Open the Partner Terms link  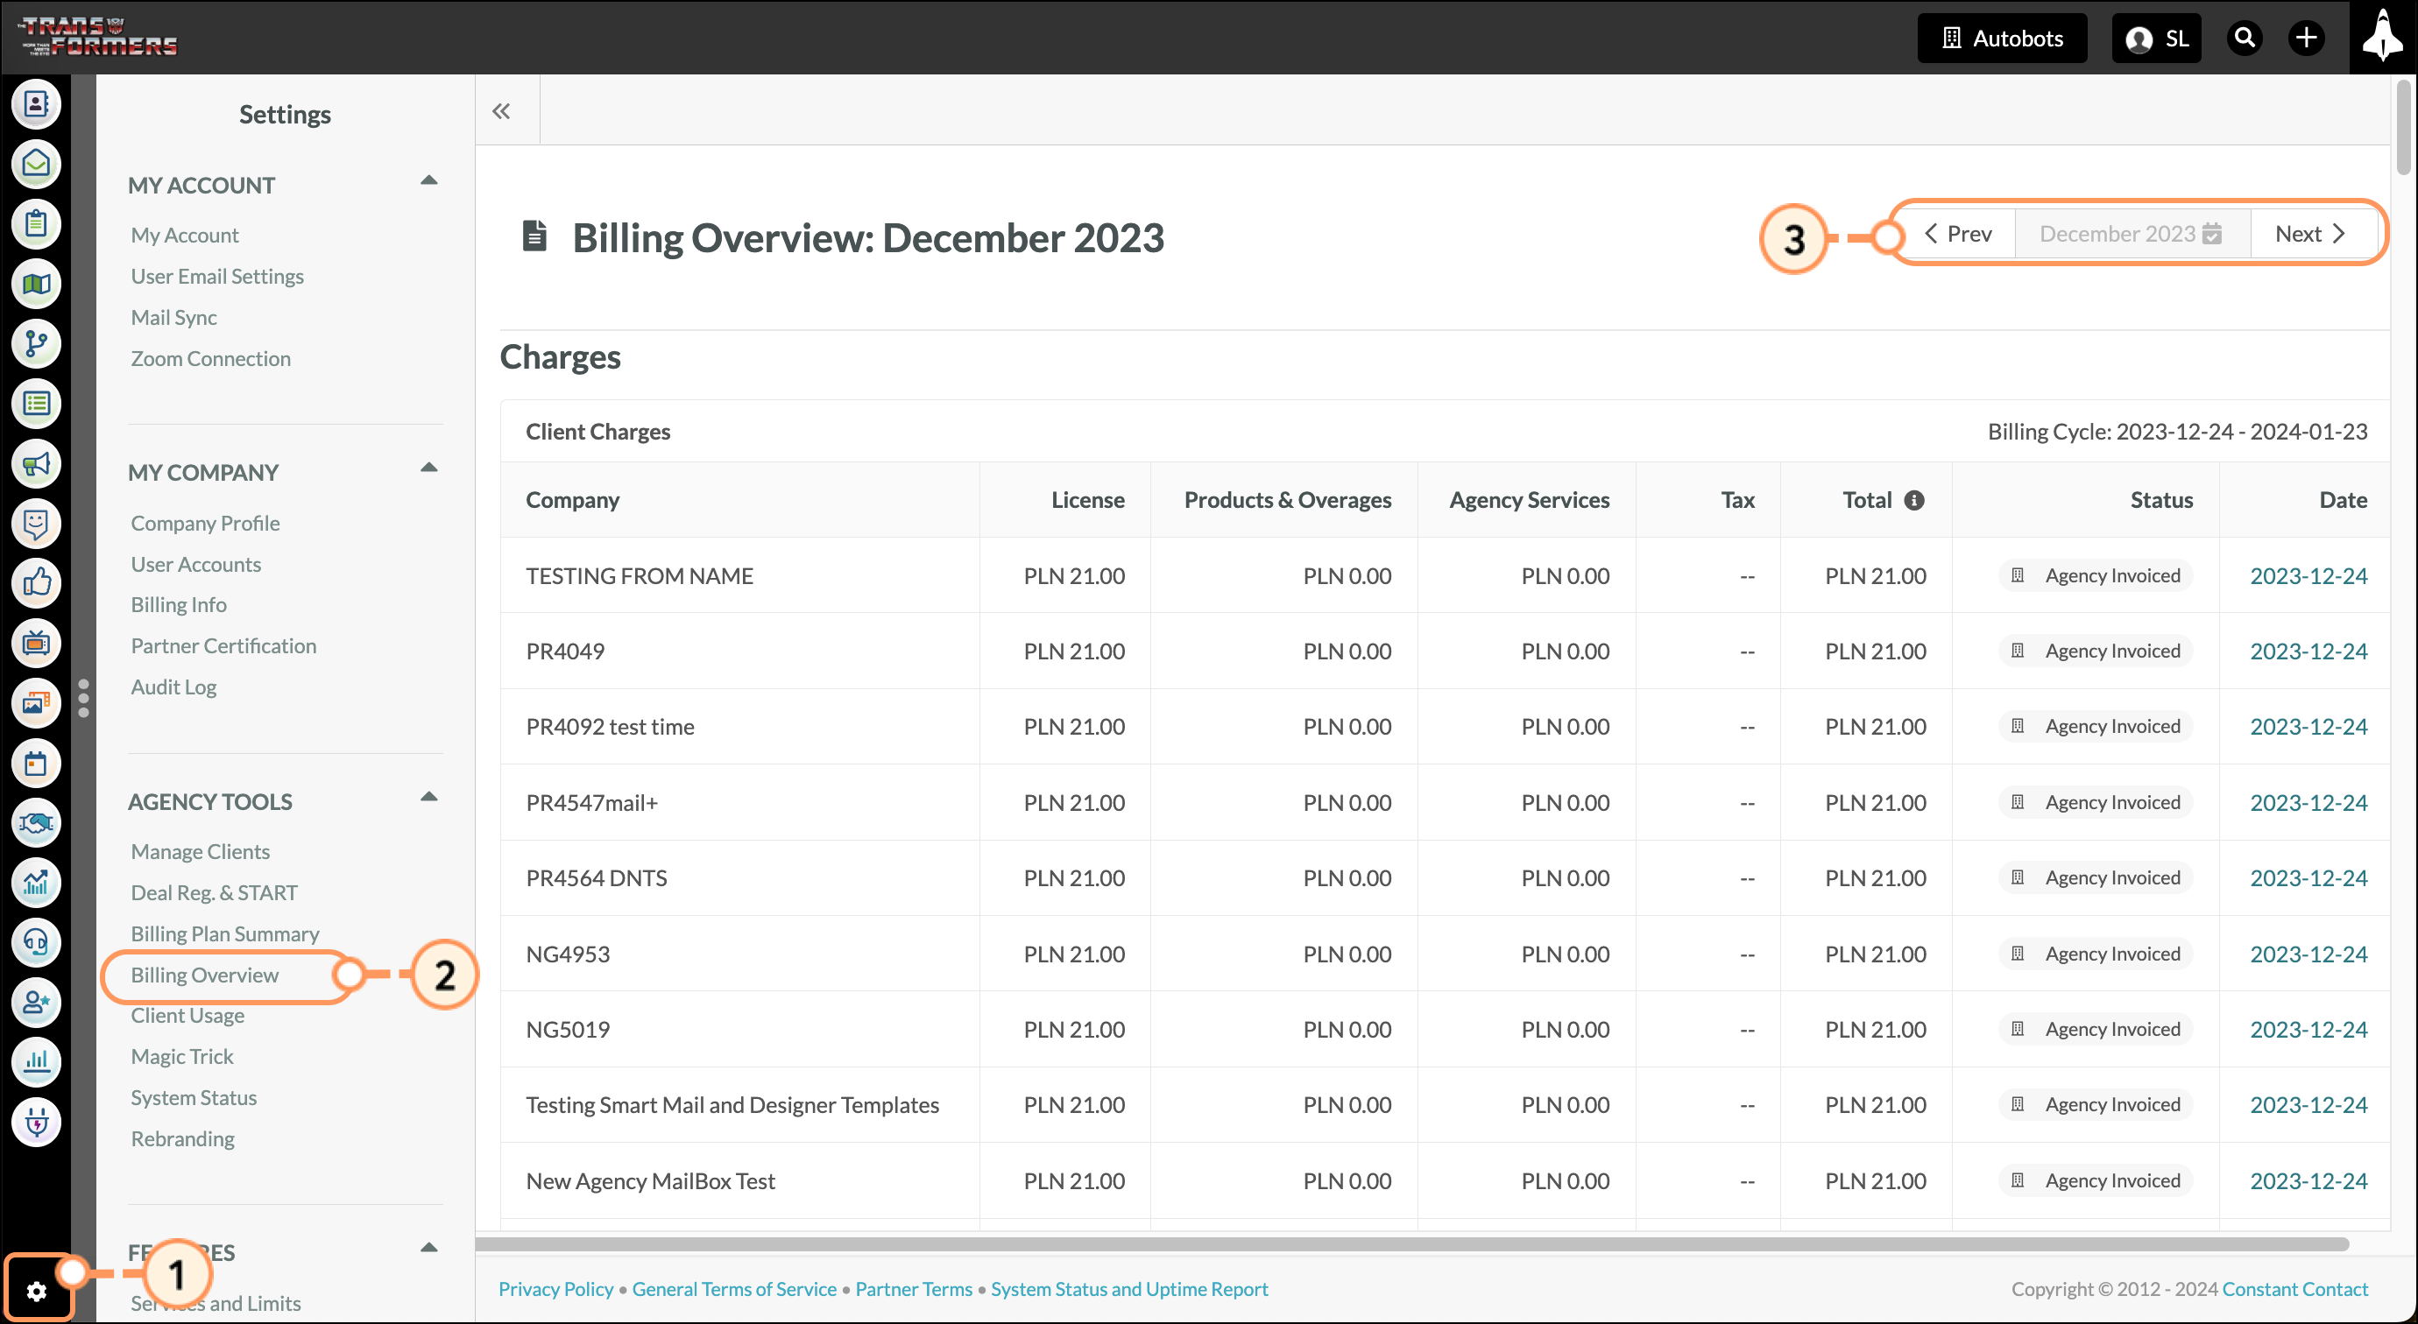[913, 1289]
